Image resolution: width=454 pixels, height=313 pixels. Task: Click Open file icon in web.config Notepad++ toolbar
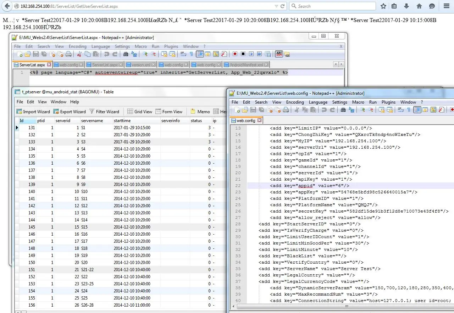click(245, 110)
